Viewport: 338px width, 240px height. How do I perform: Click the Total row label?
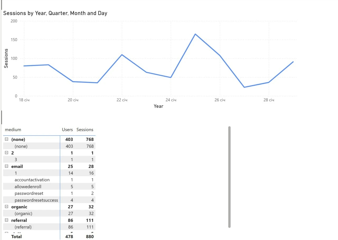(16, 237)
